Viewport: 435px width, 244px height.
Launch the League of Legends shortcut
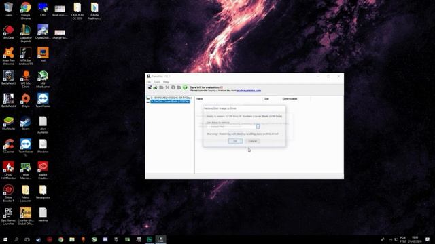tap(26, 34)
